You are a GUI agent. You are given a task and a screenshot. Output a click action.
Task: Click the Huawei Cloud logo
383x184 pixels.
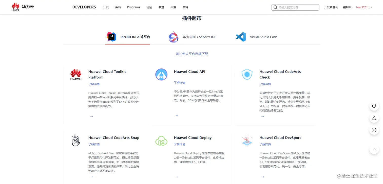(23, 7)
